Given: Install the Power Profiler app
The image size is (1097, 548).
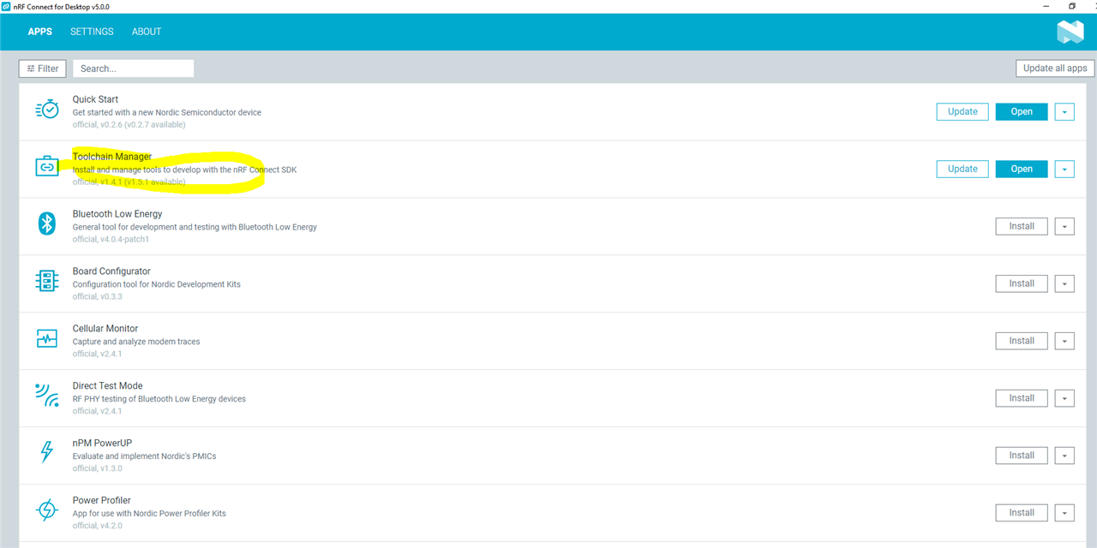Looking at the screenshot, I should (x=1022, y=513).
